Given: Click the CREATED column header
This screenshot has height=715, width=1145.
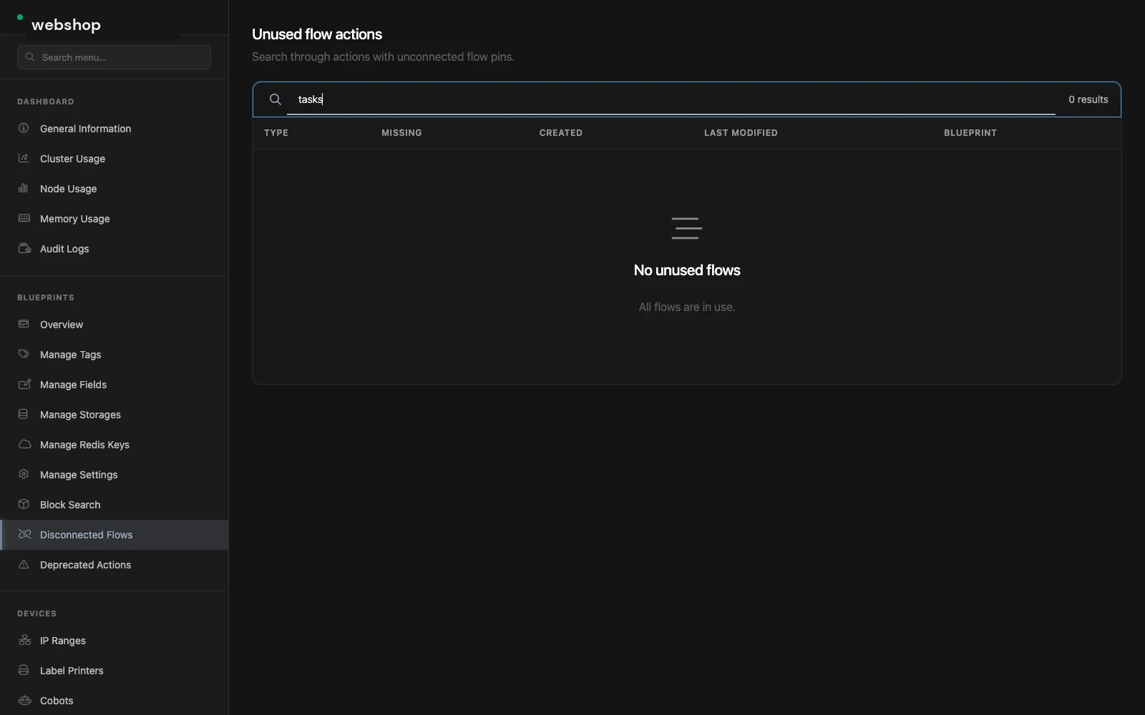Looking at the screenshot, I should (x=560, y=133).
